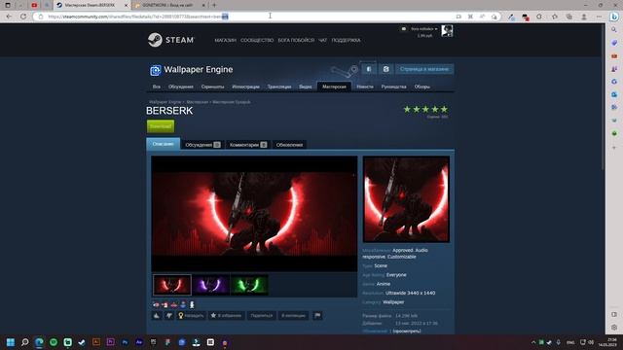Switch to the Обсуждения hub tab
The image size is (623, 350).
pyautogui.click(x=181, y=87)
